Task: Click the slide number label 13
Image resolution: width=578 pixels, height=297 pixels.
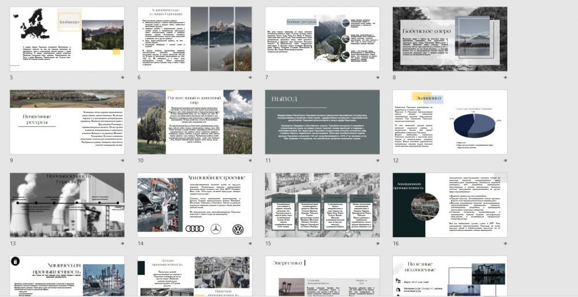Action: (13, 244)
